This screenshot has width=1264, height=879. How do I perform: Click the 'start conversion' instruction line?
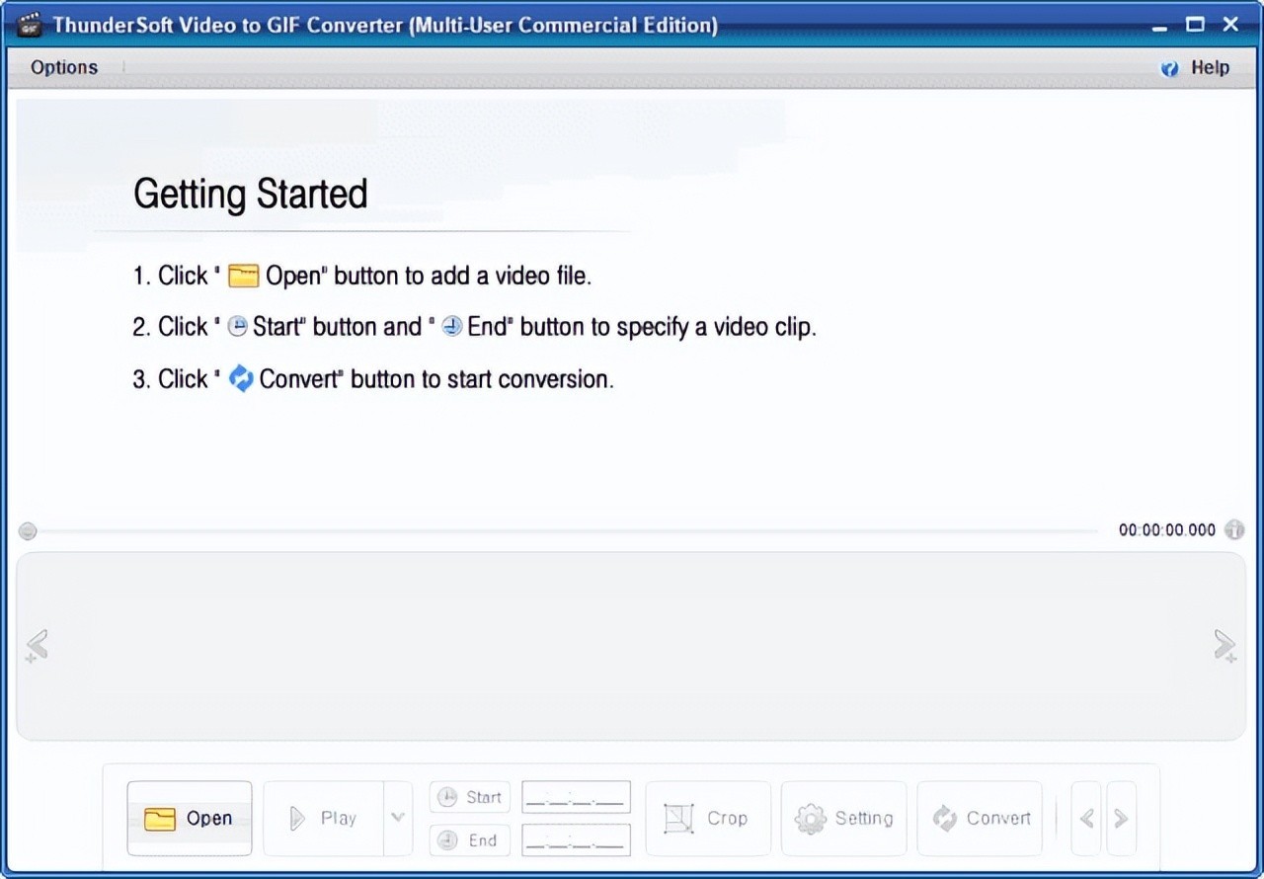373,379
